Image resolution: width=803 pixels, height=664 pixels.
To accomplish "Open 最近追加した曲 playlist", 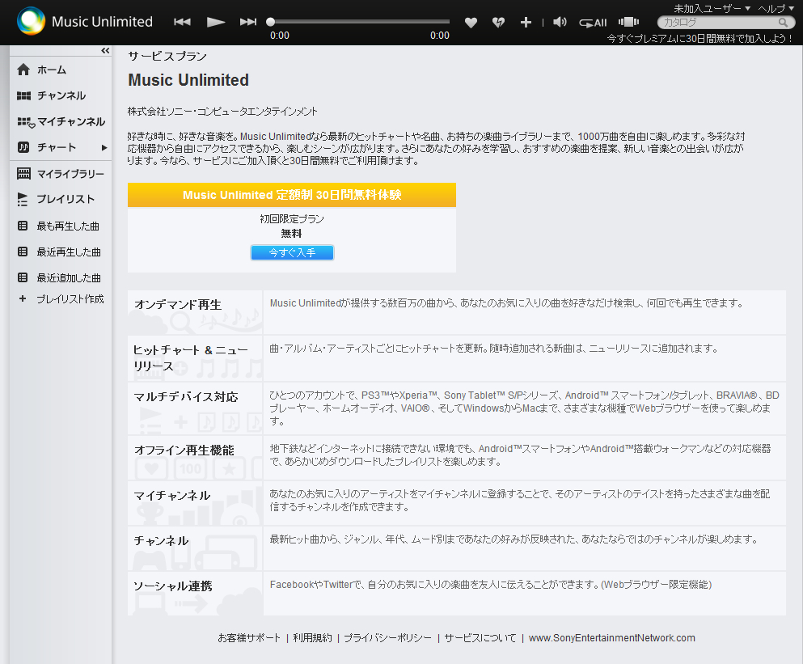I will tap(68, 277).
